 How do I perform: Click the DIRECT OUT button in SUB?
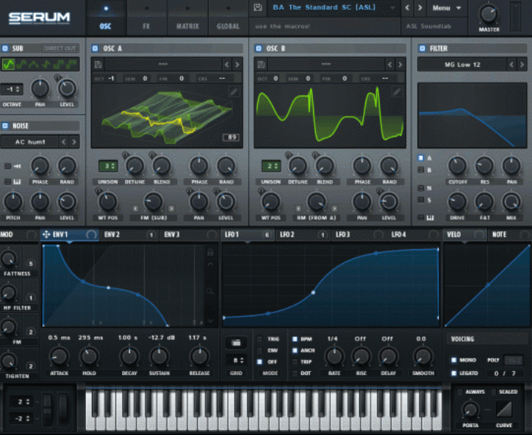tap(60, 48)
